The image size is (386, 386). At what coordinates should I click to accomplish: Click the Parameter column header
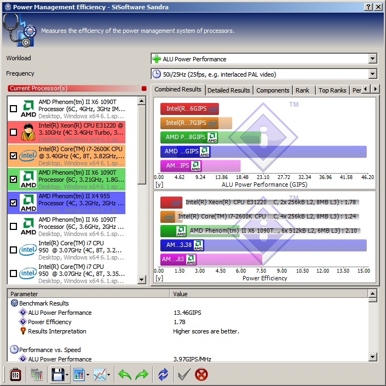89,294
